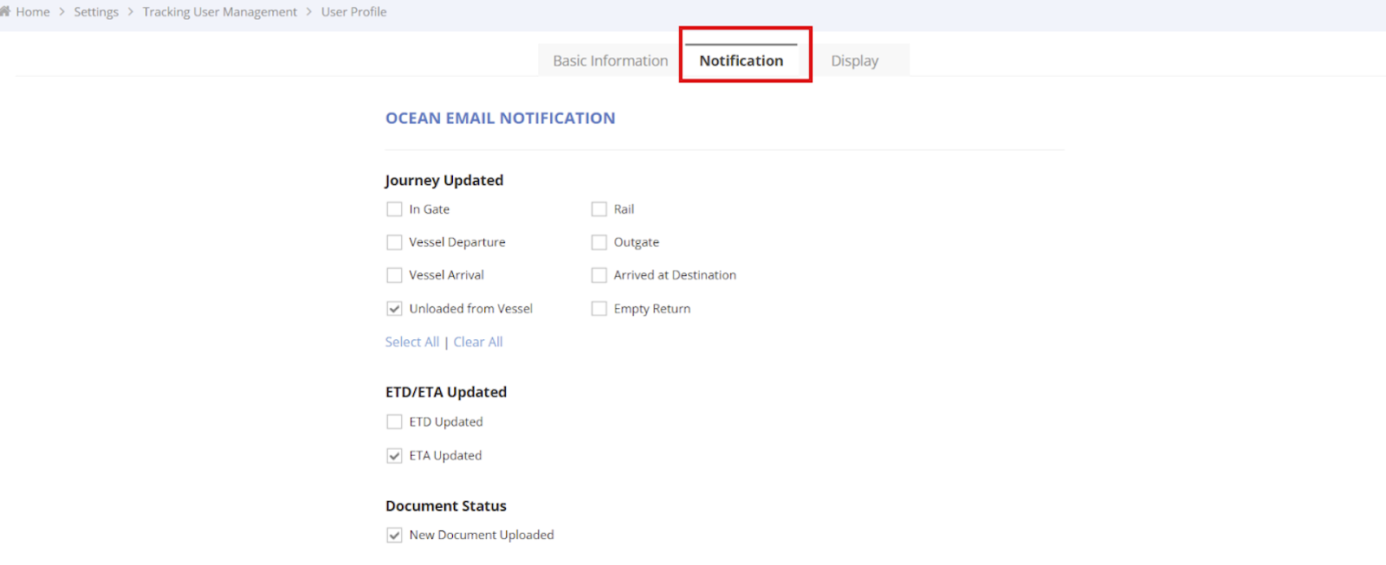Click the User Profile breadcrumb
The image size is (1386, 565).
point(353,12)
